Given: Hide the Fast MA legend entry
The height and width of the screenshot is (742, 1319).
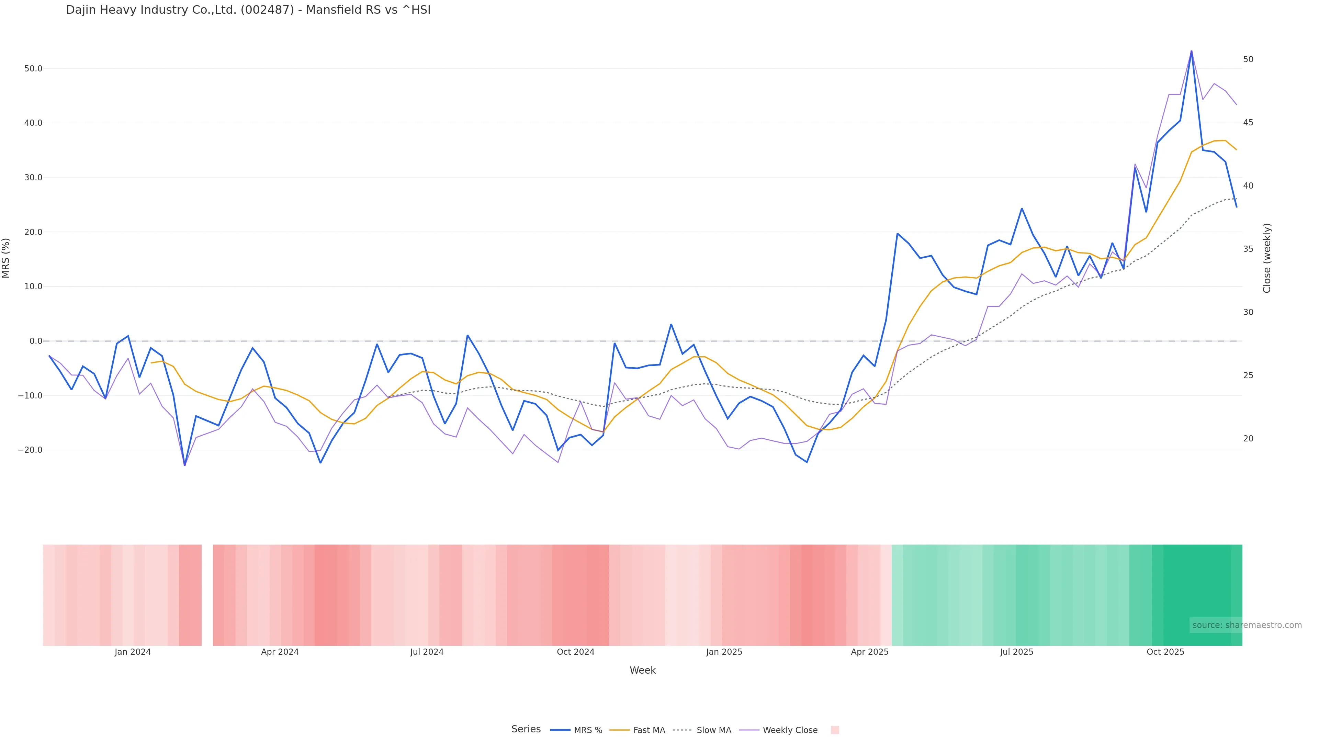Looking at the screenshot, I should pyautogui.click(x=638, y=730).
